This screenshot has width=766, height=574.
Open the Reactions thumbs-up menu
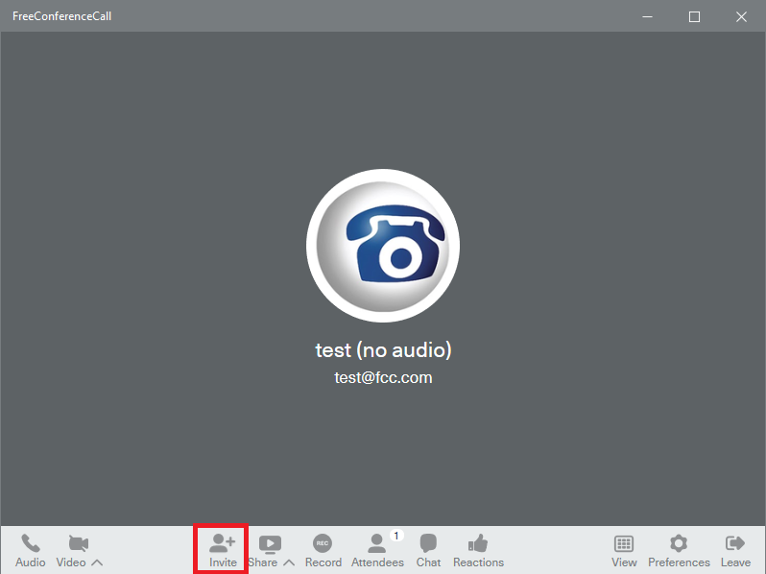pyautogui.click(x=478, y=544)
